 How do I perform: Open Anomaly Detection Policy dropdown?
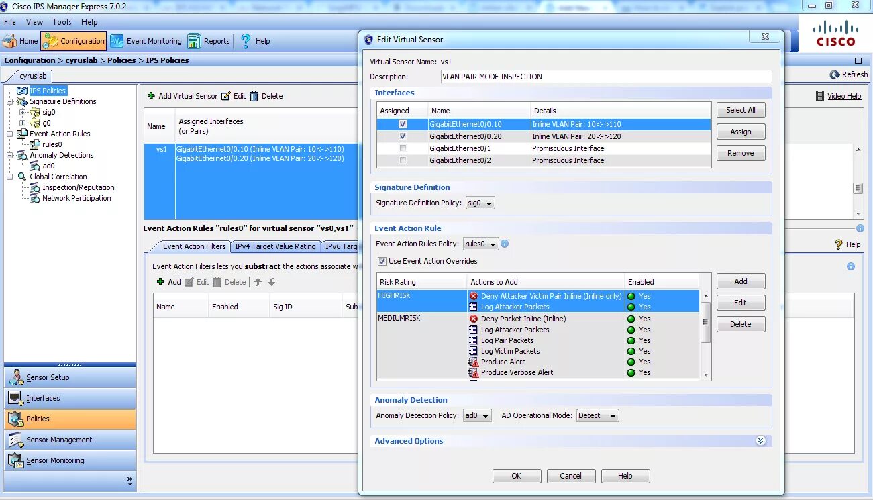(x=477, y=415)
